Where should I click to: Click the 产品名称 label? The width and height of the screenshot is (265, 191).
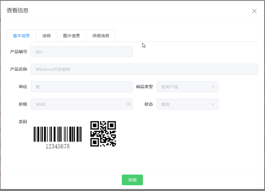coord(19,69)
